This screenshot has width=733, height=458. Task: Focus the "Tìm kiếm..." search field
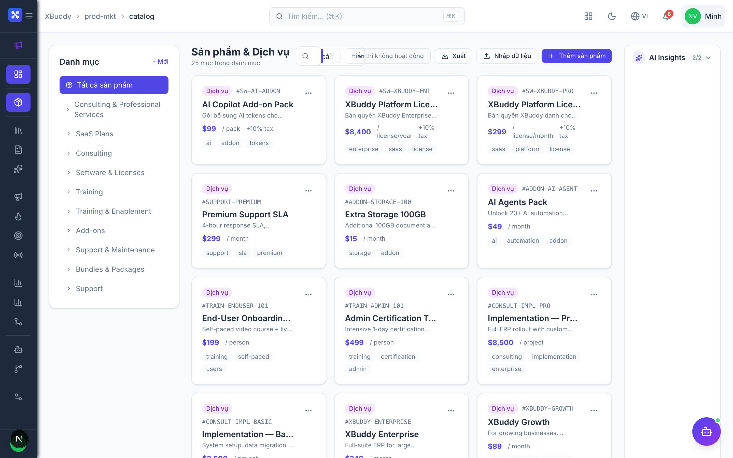click(x=366, y=16)
